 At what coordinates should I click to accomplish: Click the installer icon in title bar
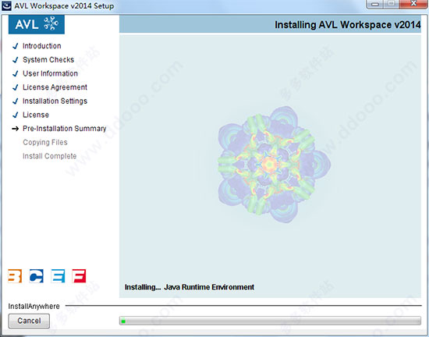click(6, 5)
